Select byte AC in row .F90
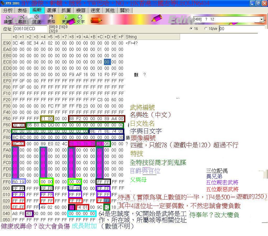 15,144
